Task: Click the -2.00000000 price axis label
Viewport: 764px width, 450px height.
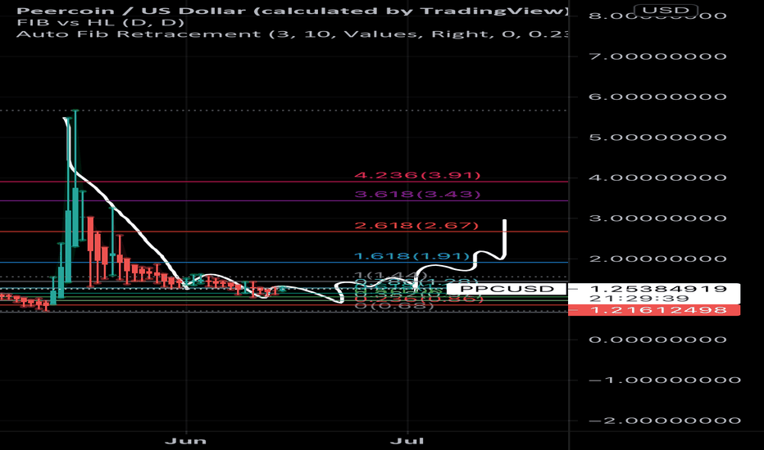Action: click(665, 421)
